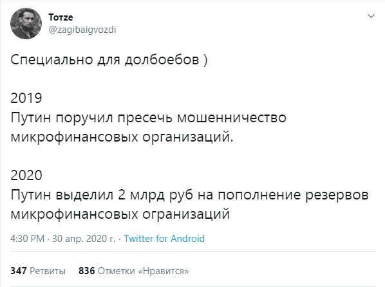Click the word мошенничество in the tweet

click(x=232, y=118)
